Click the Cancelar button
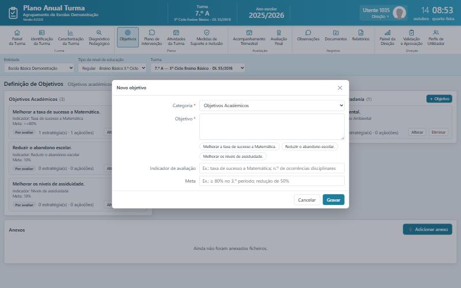 [307, 200]
